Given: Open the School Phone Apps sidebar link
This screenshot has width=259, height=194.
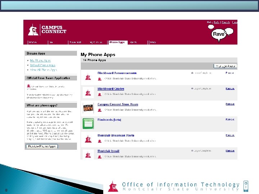Looking at the screenshot, I should point(42,65).
